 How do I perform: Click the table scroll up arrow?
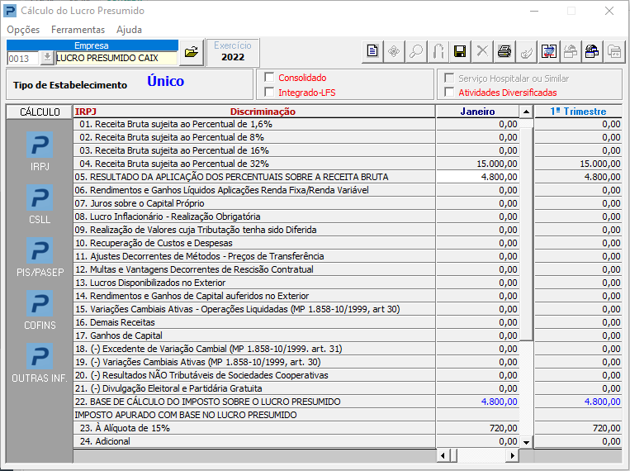526,112
